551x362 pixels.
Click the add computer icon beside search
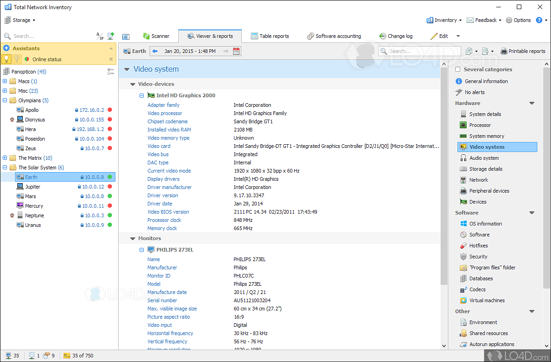(x=110, y=36)
